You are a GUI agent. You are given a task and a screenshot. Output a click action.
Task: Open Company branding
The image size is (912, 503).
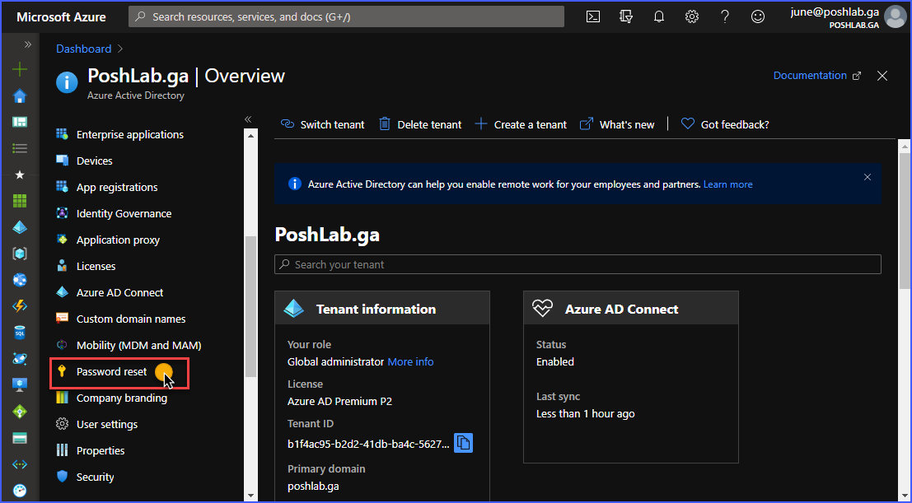122,398
